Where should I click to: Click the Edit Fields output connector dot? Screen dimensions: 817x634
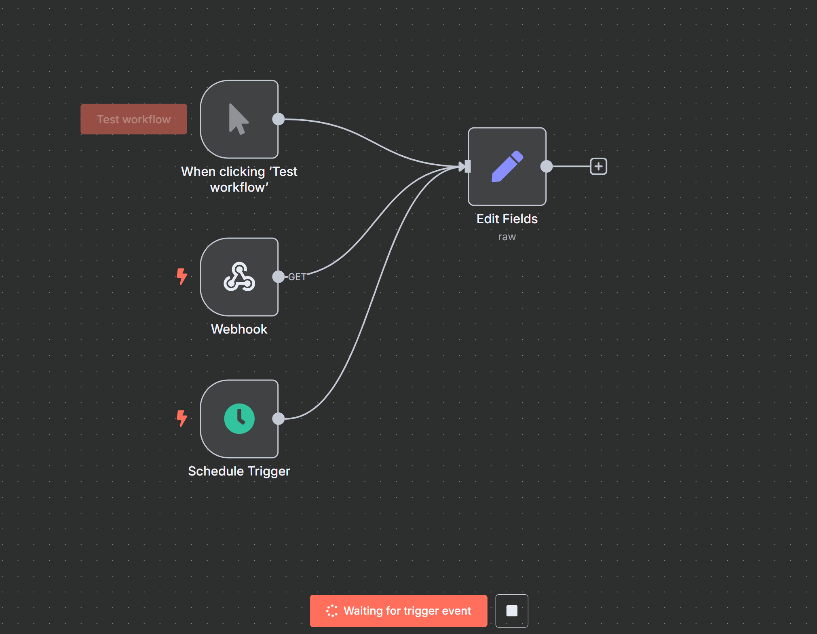pos(546,167)
